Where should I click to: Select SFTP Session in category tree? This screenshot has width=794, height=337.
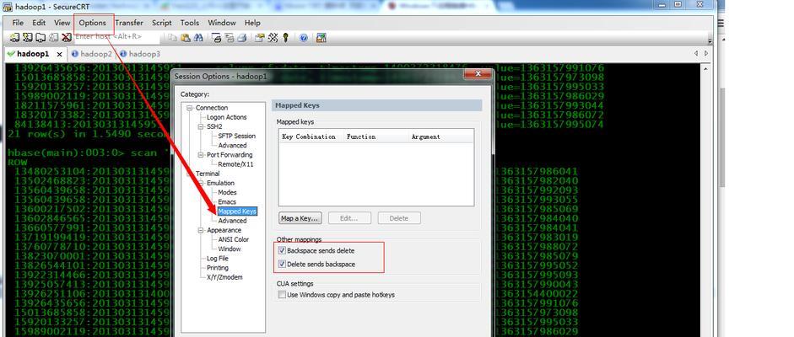[236, 136]
